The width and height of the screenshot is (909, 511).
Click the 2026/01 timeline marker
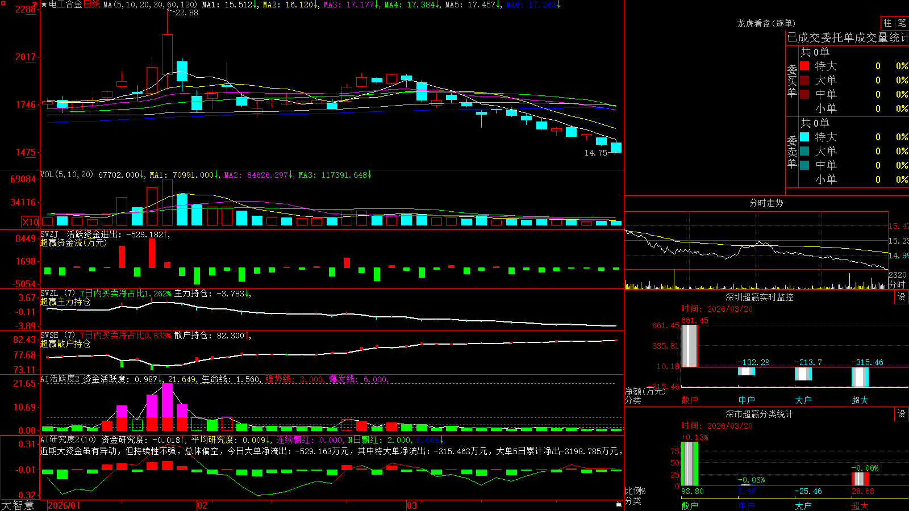pos(64,505)
